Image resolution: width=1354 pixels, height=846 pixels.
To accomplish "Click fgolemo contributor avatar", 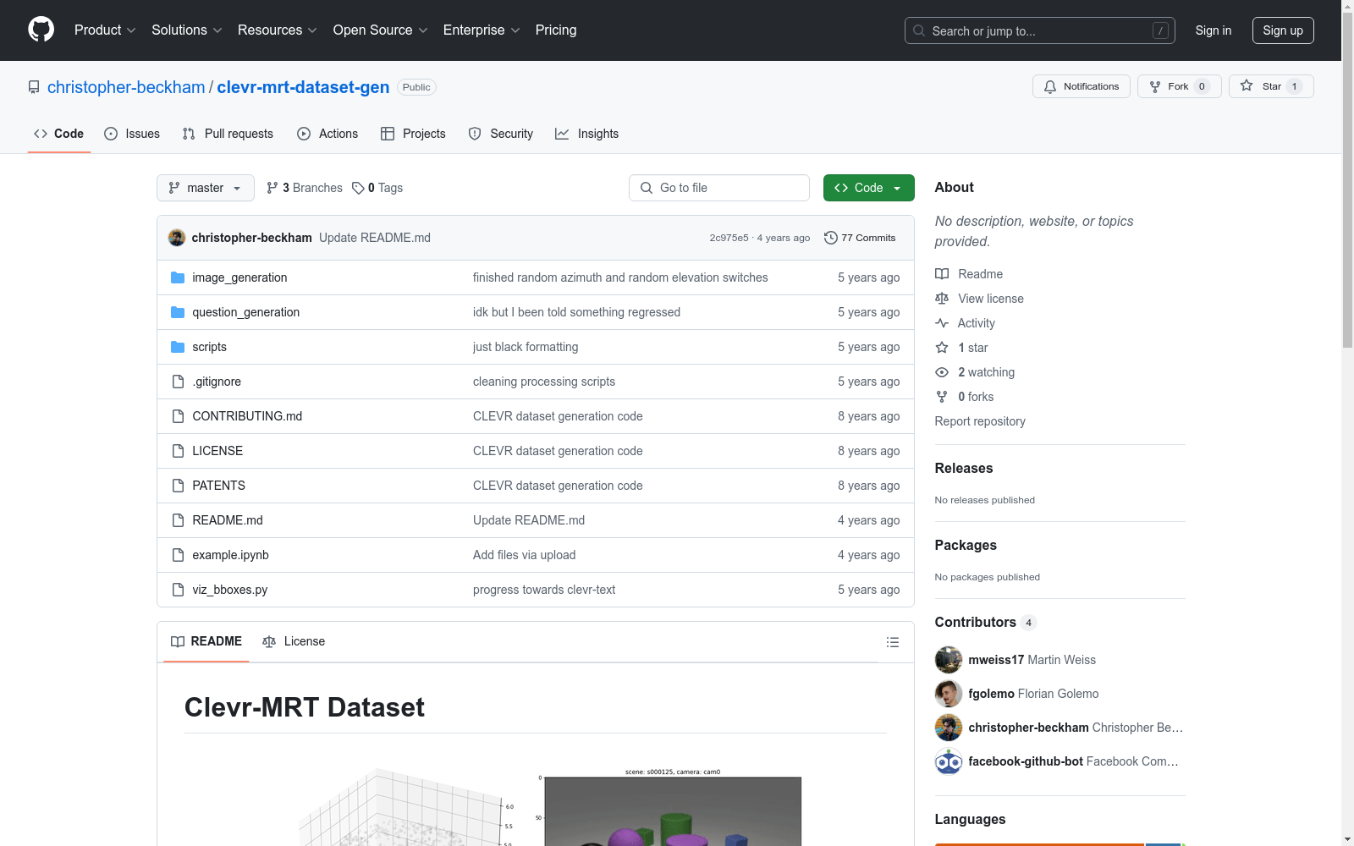I will click(x=949, y=694).
